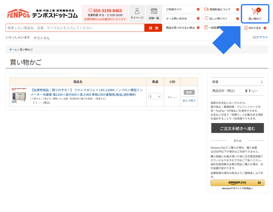
Task: Click the Amazon Pay payment button
Action: [237, 183]
